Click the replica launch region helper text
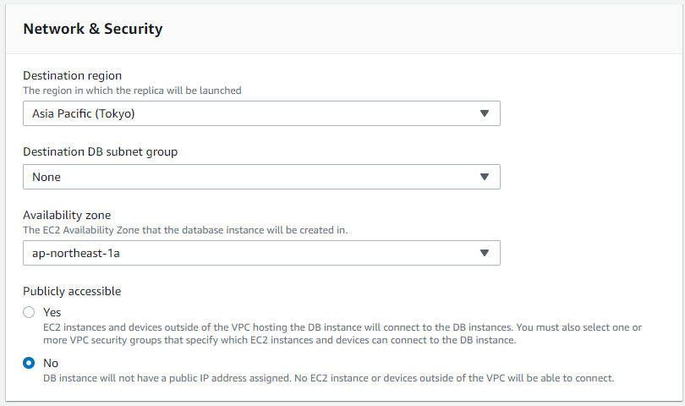The height and width of the screenshot is (406, 685). pos(132,90)
